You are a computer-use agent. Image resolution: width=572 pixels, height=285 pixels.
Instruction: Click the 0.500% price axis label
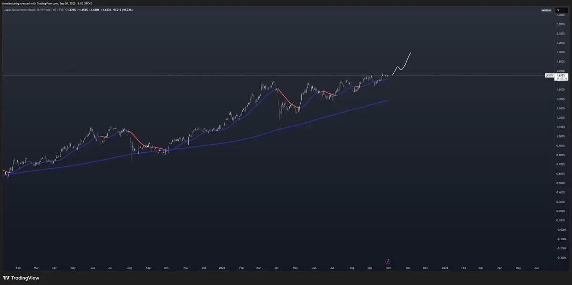click(561, 183)
